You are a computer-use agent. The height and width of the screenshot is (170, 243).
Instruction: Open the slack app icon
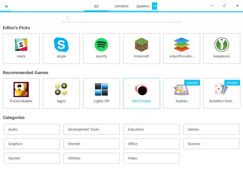[21, 45]
